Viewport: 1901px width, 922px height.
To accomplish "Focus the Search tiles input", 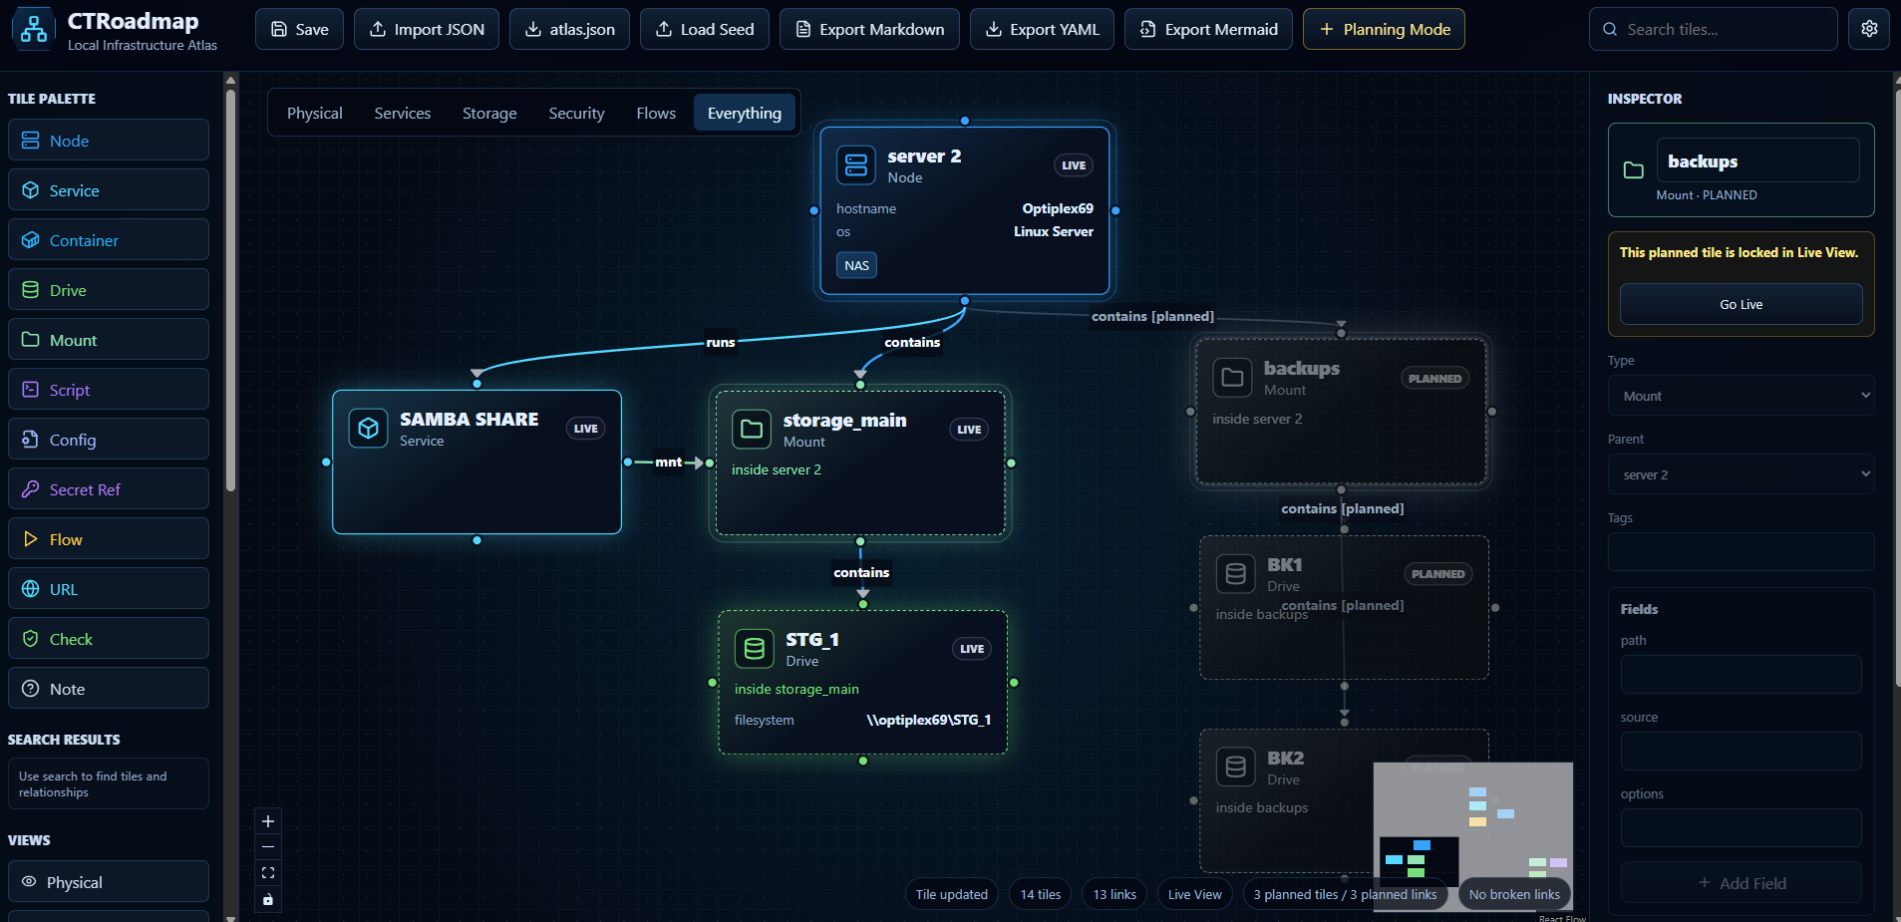I will [1713, 29].
